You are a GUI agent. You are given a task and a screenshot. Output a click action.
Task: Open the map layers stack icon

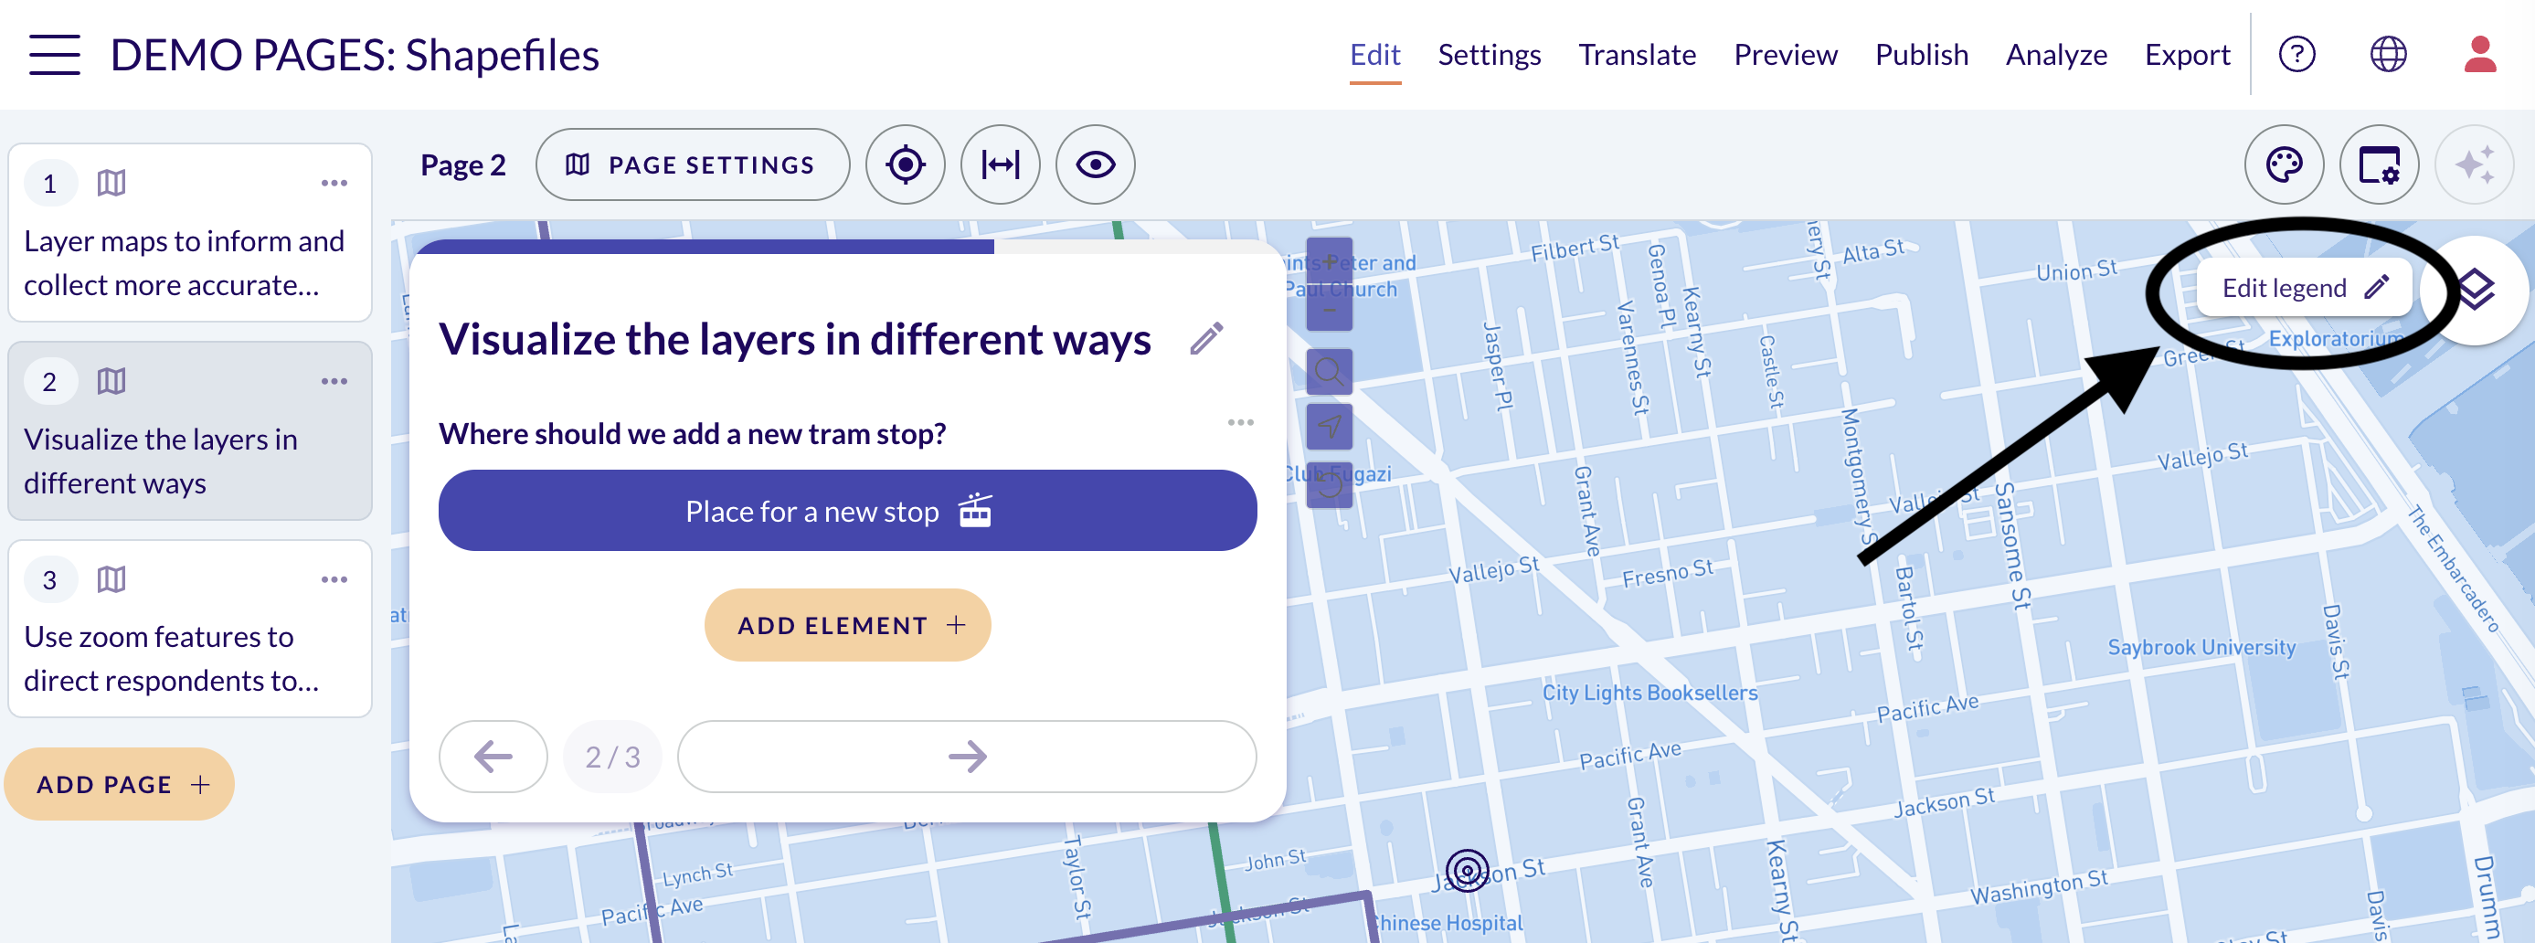(2476, 290)
